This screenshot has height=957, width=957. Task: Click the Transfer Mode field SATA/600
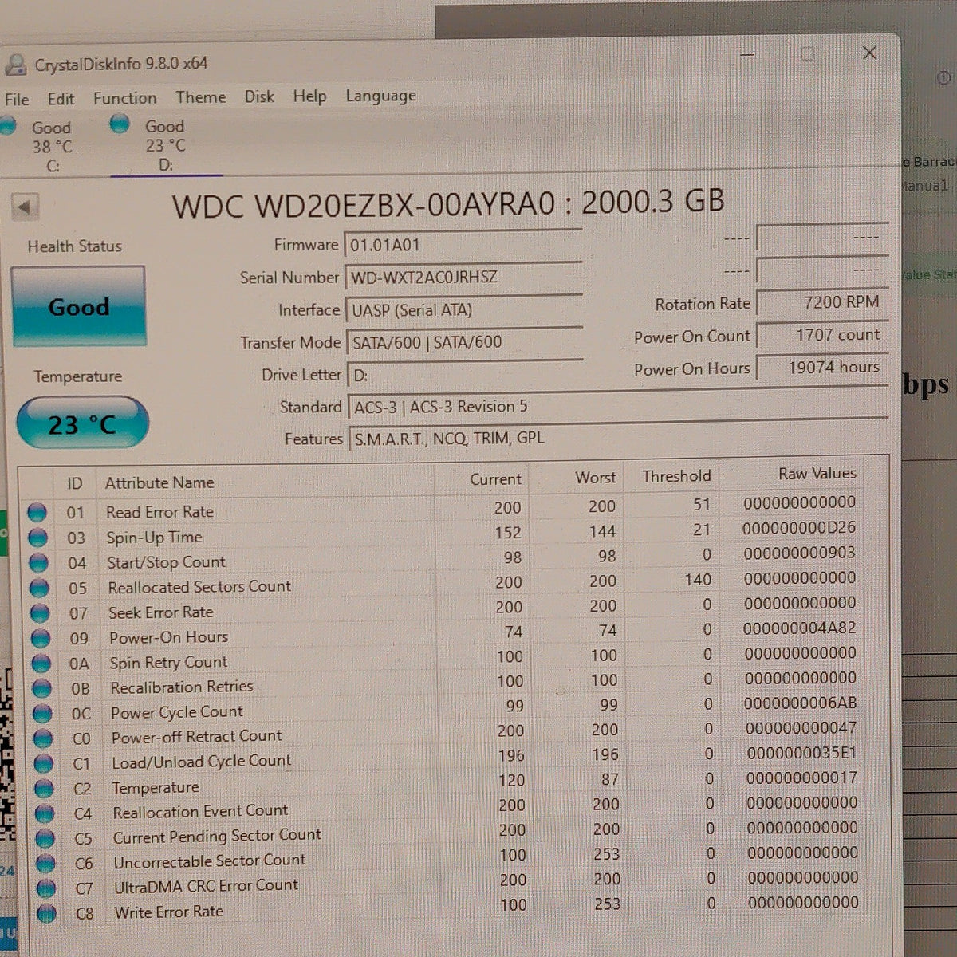pyautogui.click(x=464, y=342)
